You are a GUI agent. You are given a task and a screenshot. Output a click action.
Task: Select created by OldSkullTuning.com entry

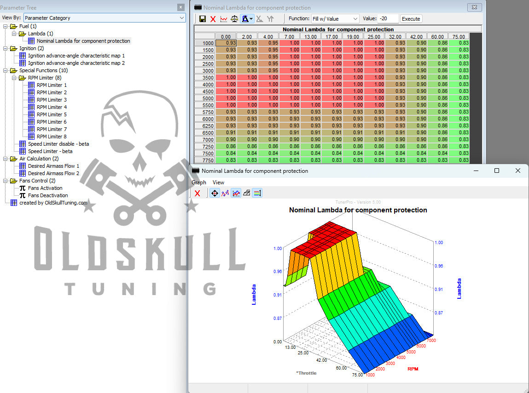(53, 203)
